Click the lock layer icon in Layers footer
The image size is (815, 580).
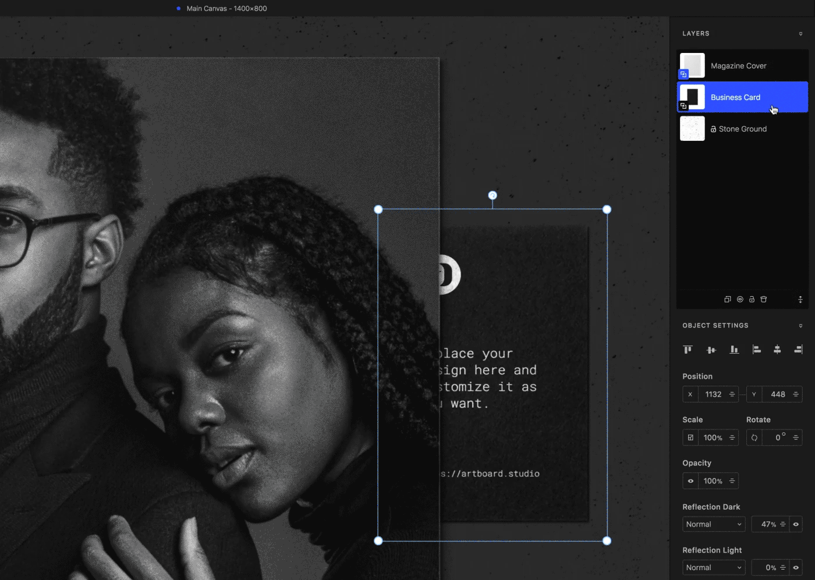coord(752,300)
